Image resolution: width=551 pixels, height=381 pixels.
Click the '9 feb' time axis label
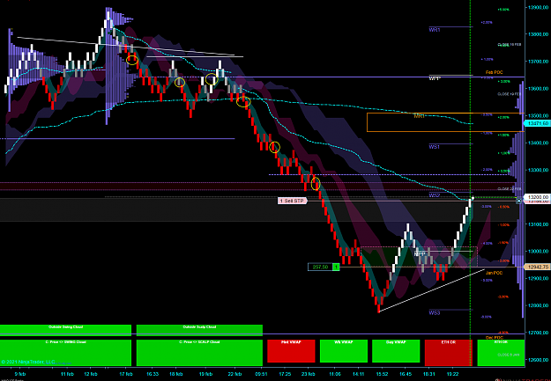coord(19,374)
